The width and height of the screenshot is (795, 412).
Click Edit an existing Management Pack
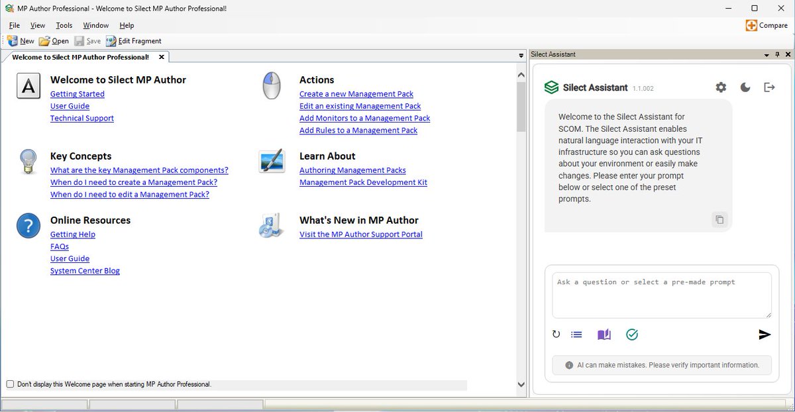click(x=360, y=106)
